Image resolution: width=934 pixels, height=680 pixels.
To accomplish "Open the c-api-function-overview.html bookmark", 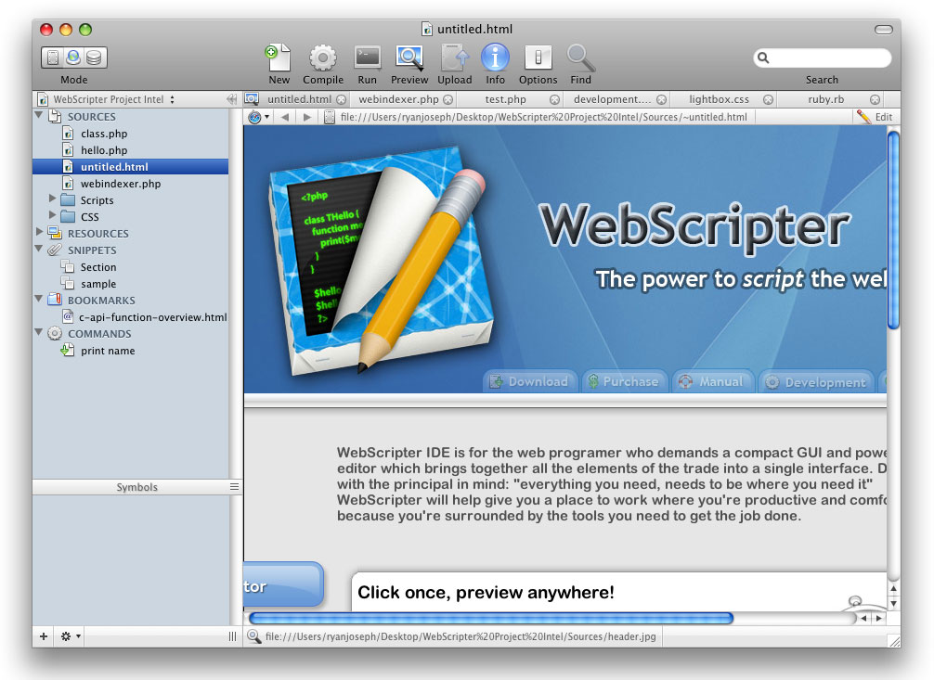I will point(152,317).
